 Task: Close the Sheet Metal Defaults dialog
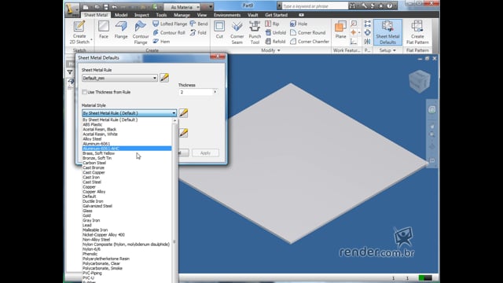(x=218, y=57)
